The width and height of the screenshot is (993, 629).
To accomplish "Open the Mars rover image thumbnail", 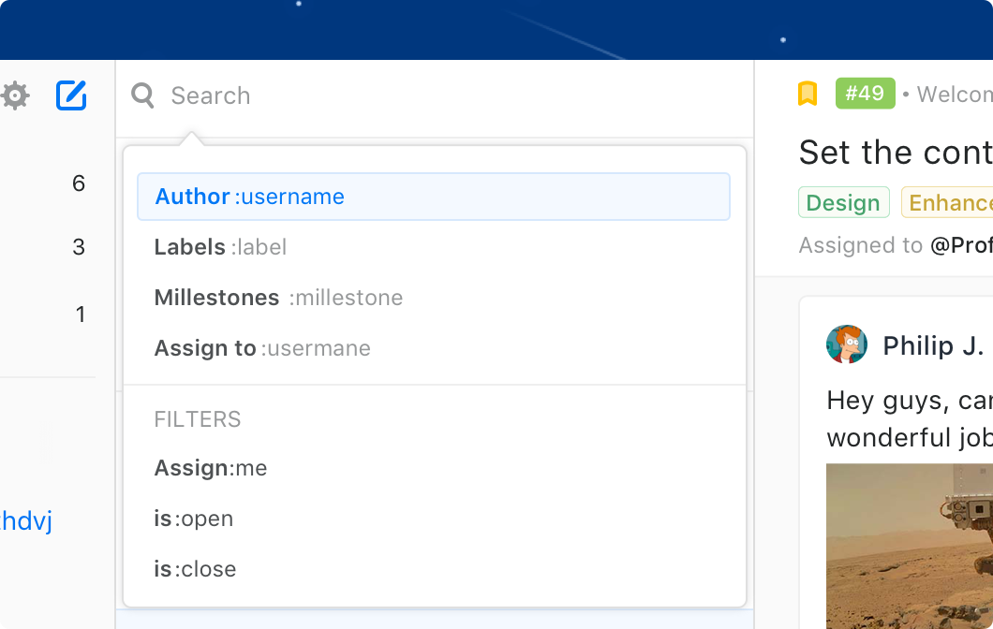I will point(910,546).
